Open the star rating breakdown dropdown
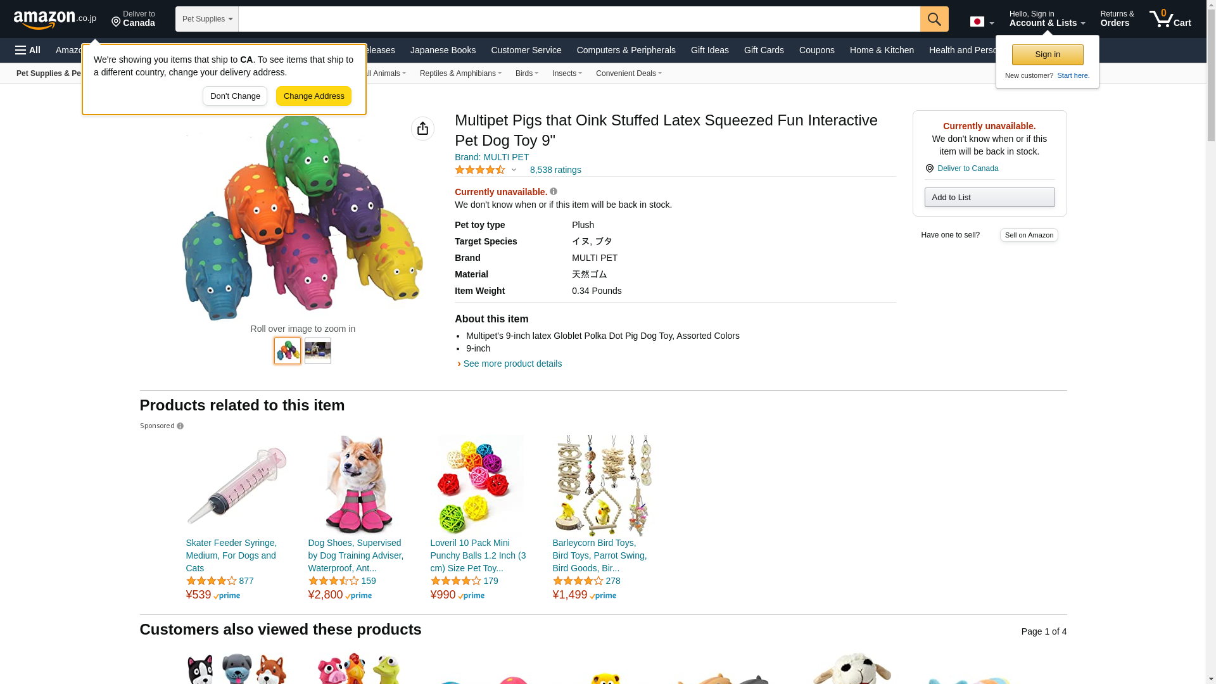1216x684 pixels. pos(514,170)
